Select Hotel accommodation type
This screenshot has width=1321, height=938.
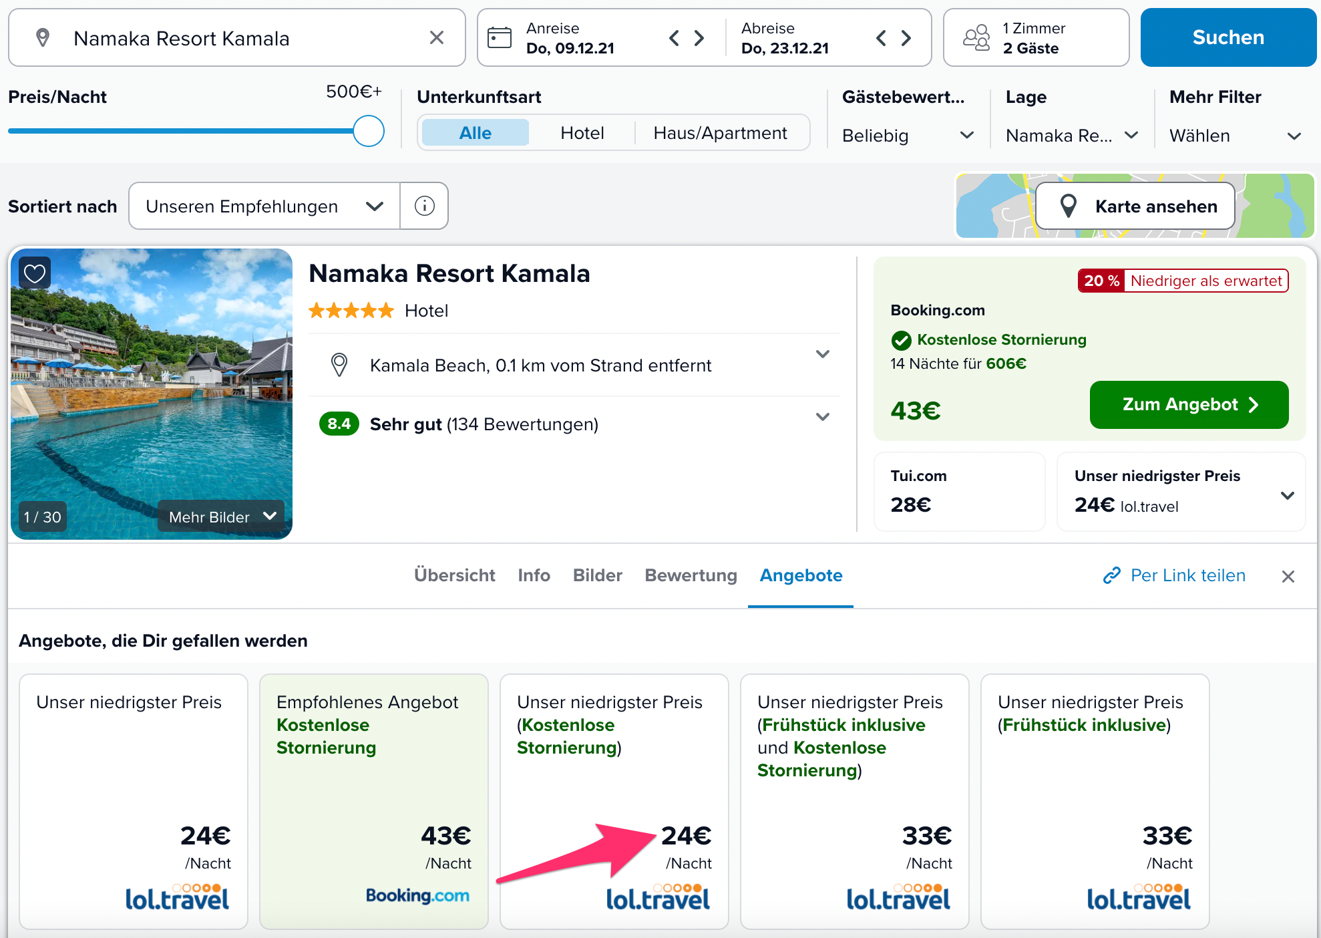[582, 133]
